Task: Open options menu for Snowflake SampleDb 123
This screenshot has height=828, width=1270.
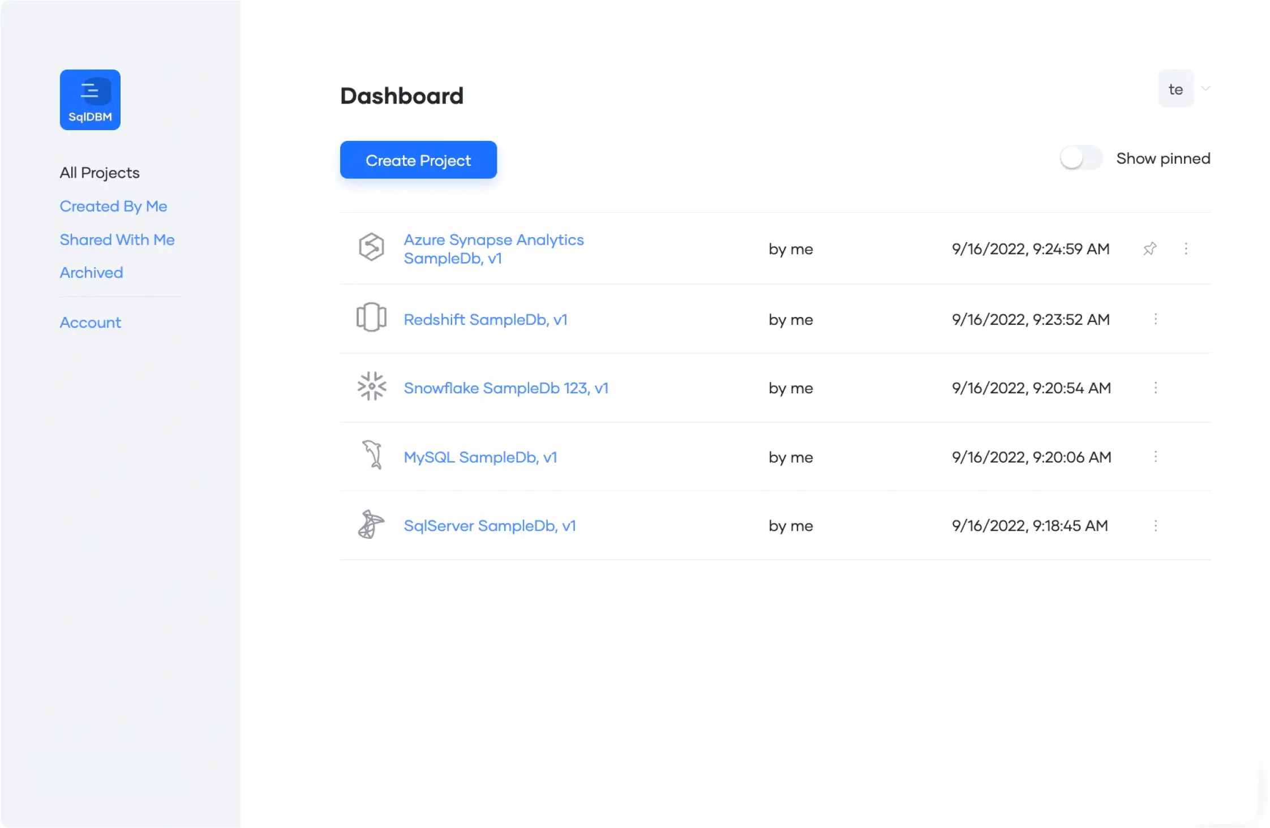Action: 1155,388
